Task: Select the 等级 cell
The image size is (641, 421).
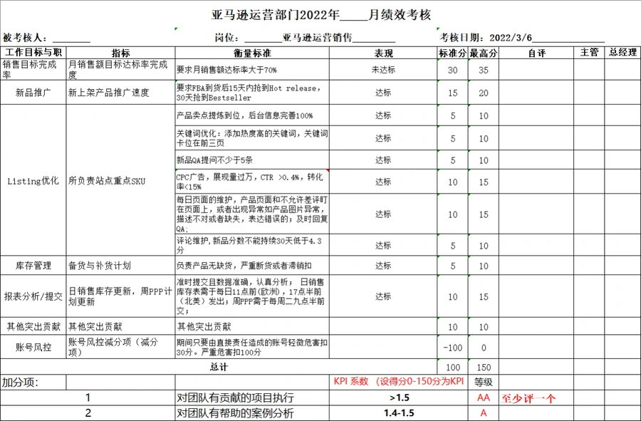Action: (x=483, y=382)
